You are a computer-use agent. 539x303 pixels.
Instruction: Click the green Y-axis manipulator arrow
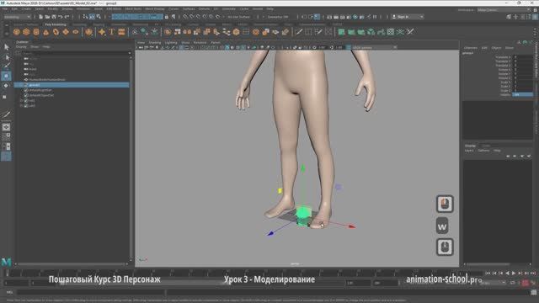coord(303,168)
